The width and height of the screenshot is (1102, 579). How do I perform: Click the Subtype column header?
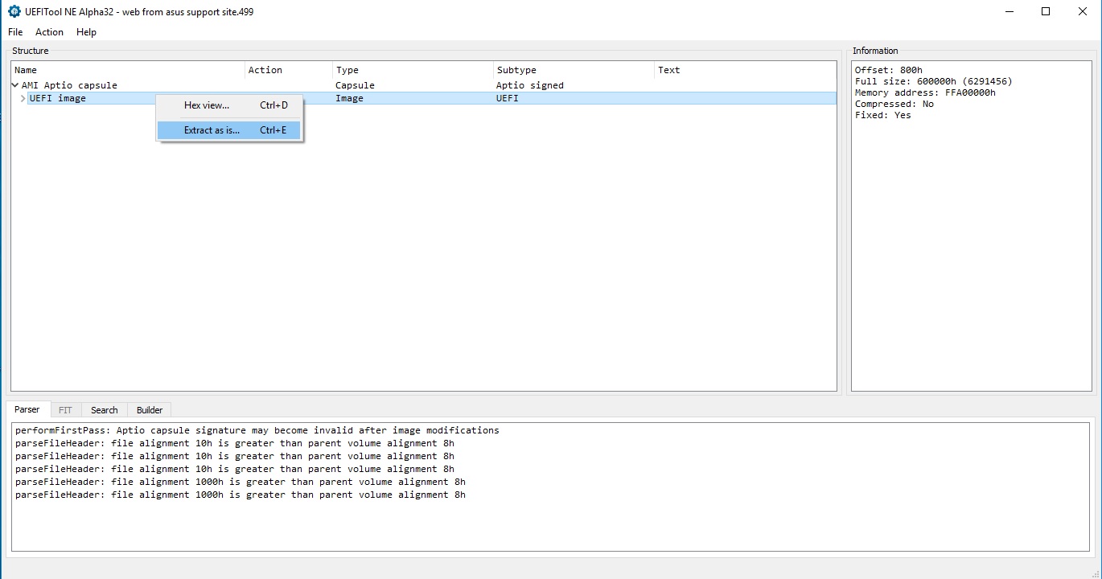574,70
